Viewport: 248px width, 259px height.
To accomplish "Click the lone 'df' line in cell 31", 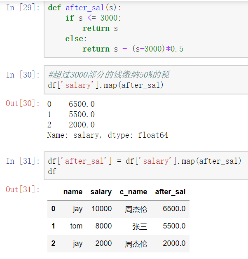I will point(52,171).
